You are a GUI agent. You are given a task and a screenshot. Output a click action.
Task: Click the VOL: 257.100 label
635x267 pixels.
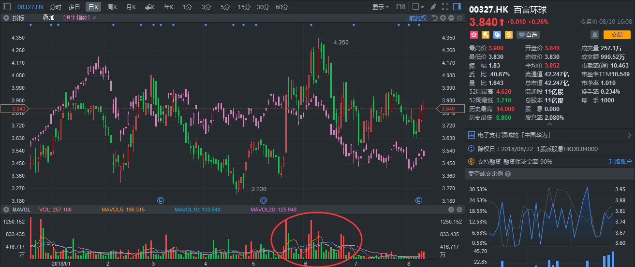click(55, 210)
